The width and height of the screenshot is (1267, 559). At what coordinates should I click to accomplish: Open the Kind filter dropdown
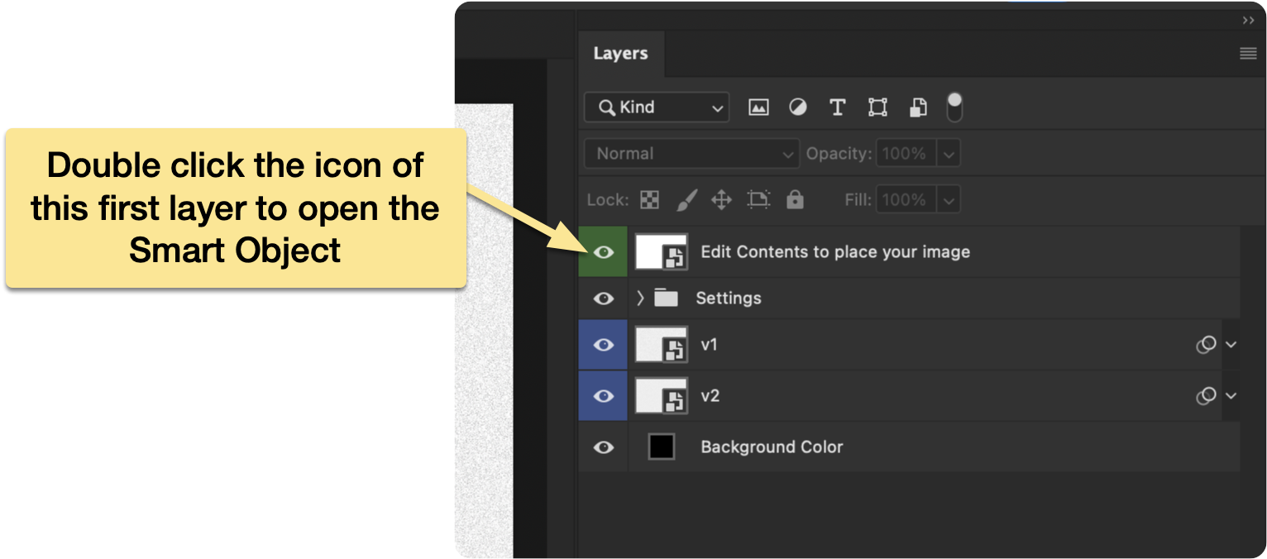(657, 107)
